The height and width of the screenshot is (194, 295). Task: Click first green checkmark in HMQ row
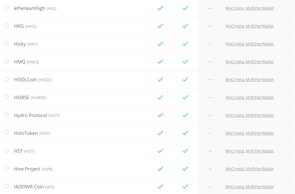(160, 62)
